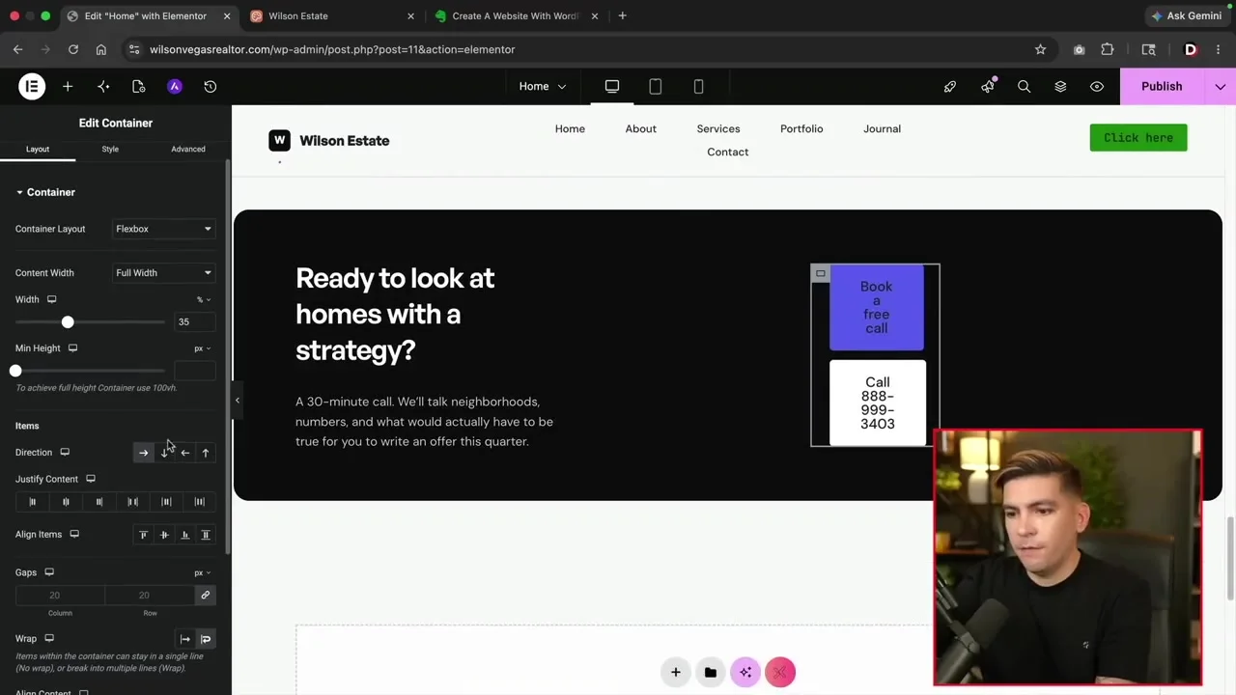Click the pink round button beside AI sparkle
This screenshot has width=1236, height=695.
(780, 673)
